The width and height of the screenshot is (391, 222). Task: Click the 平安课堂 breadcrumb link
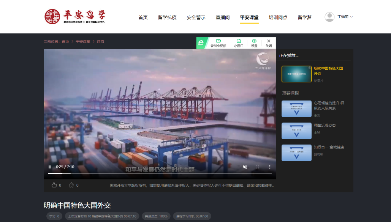point(83,42)
